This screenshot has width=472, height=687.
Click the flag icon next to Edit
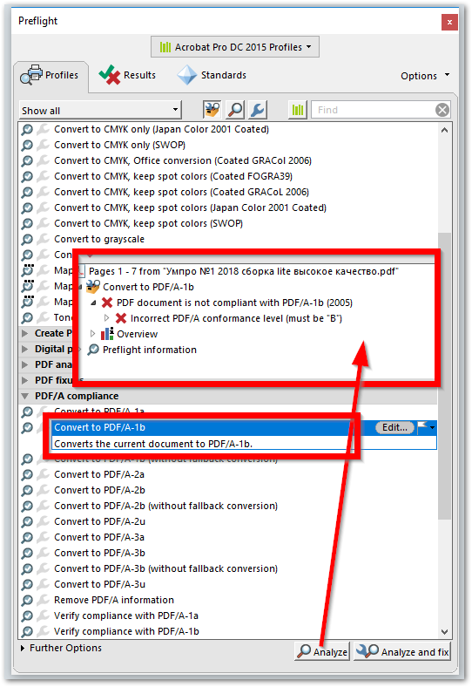coord(422,427)
